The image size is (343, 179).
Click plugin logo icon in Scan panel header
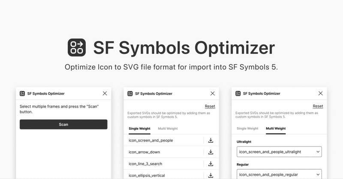[22, 94]
